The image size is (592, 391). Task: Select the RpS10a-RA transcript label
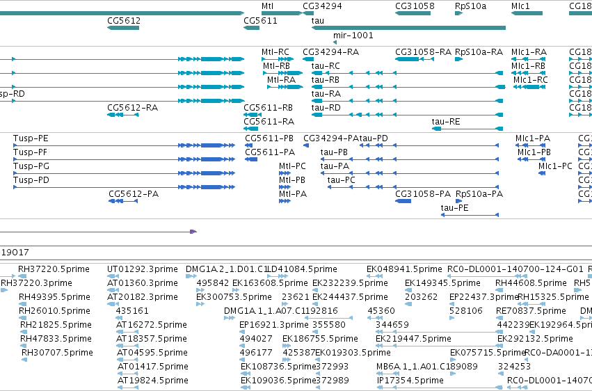click(x=479, y=52)
